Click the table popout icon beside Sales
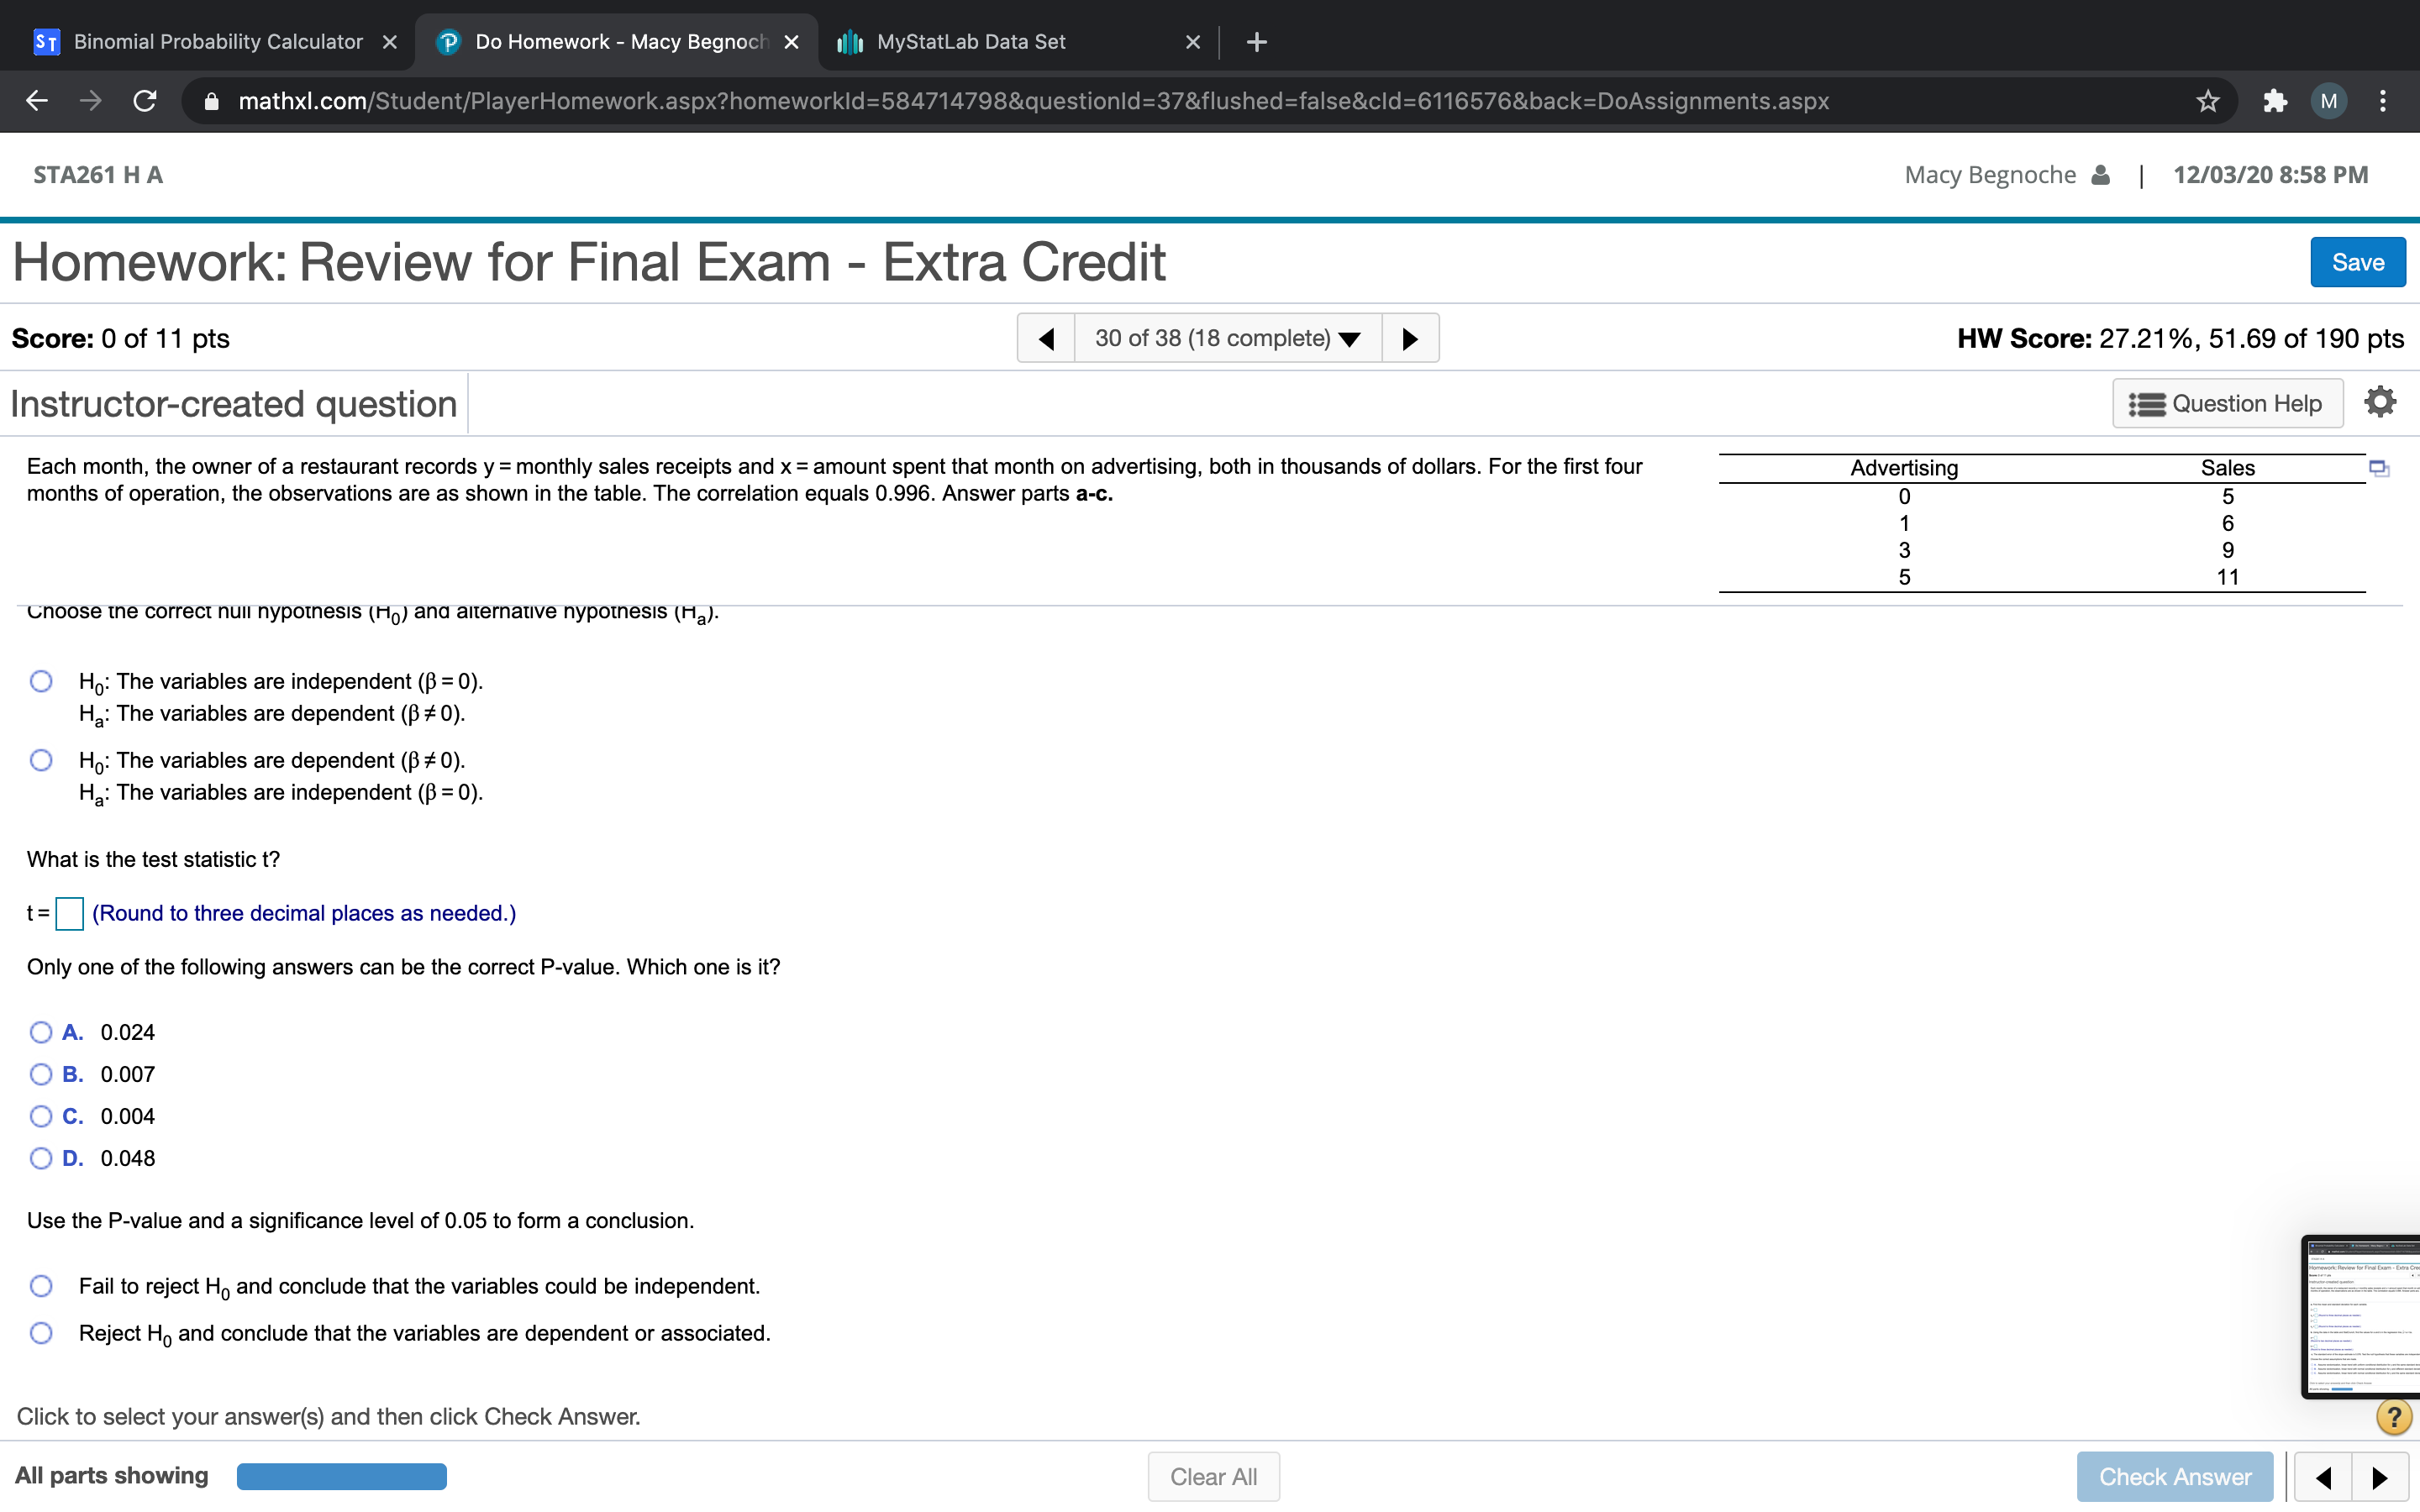Image resolution: width=2420 pixels, height=1512 pixels. pos(2378,468)
